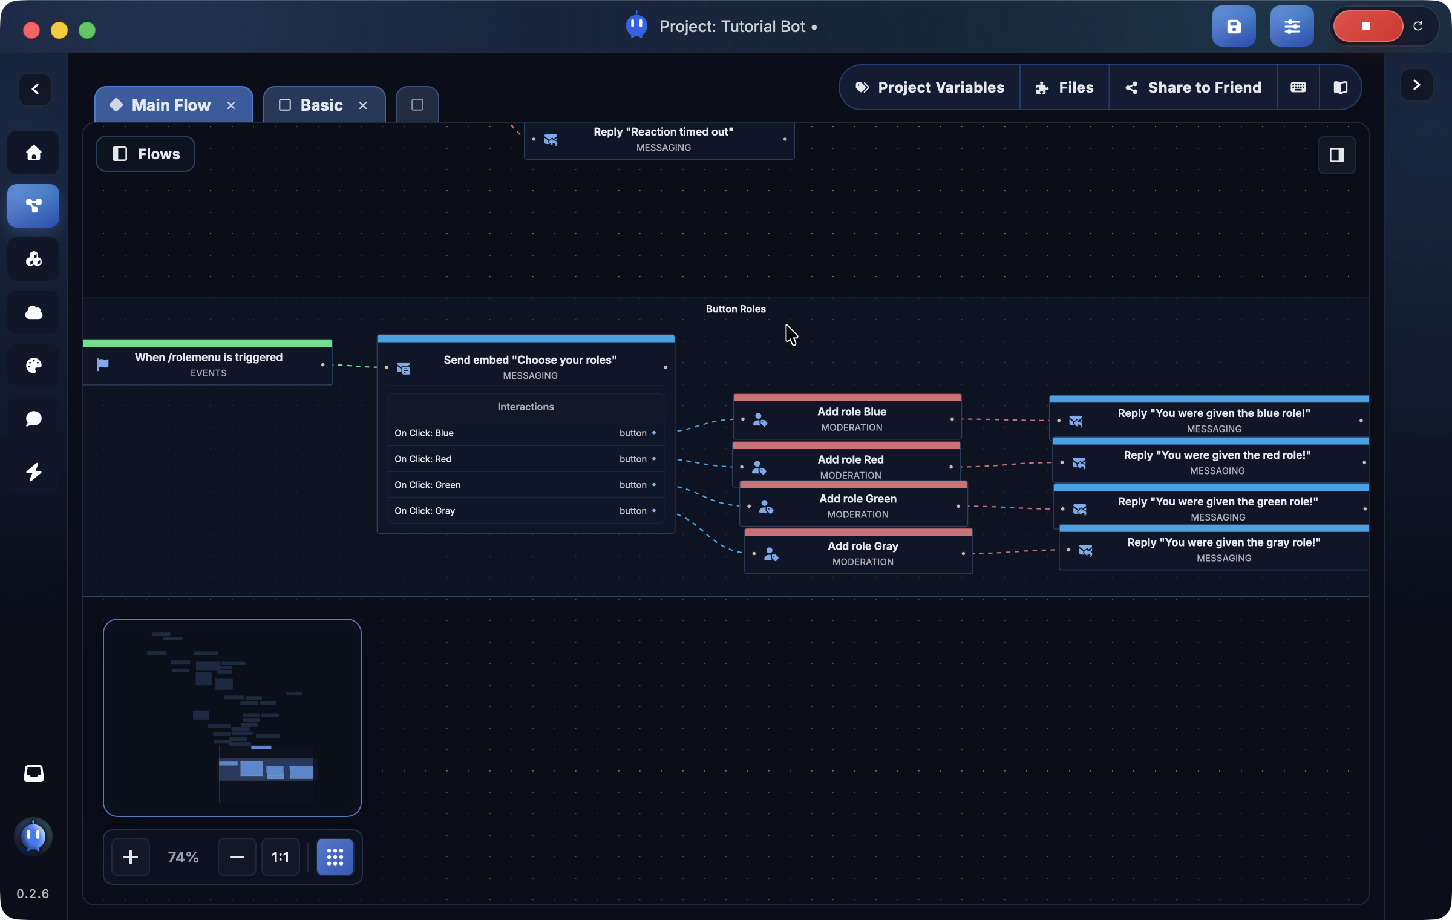Click the restart bot refresh icon
Screen dimensions: 1452x920
1418,26
